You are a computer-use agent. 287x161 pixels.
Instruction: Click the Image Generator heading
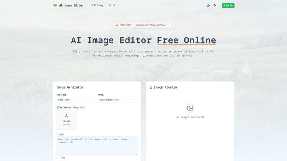tap(70, 87)
